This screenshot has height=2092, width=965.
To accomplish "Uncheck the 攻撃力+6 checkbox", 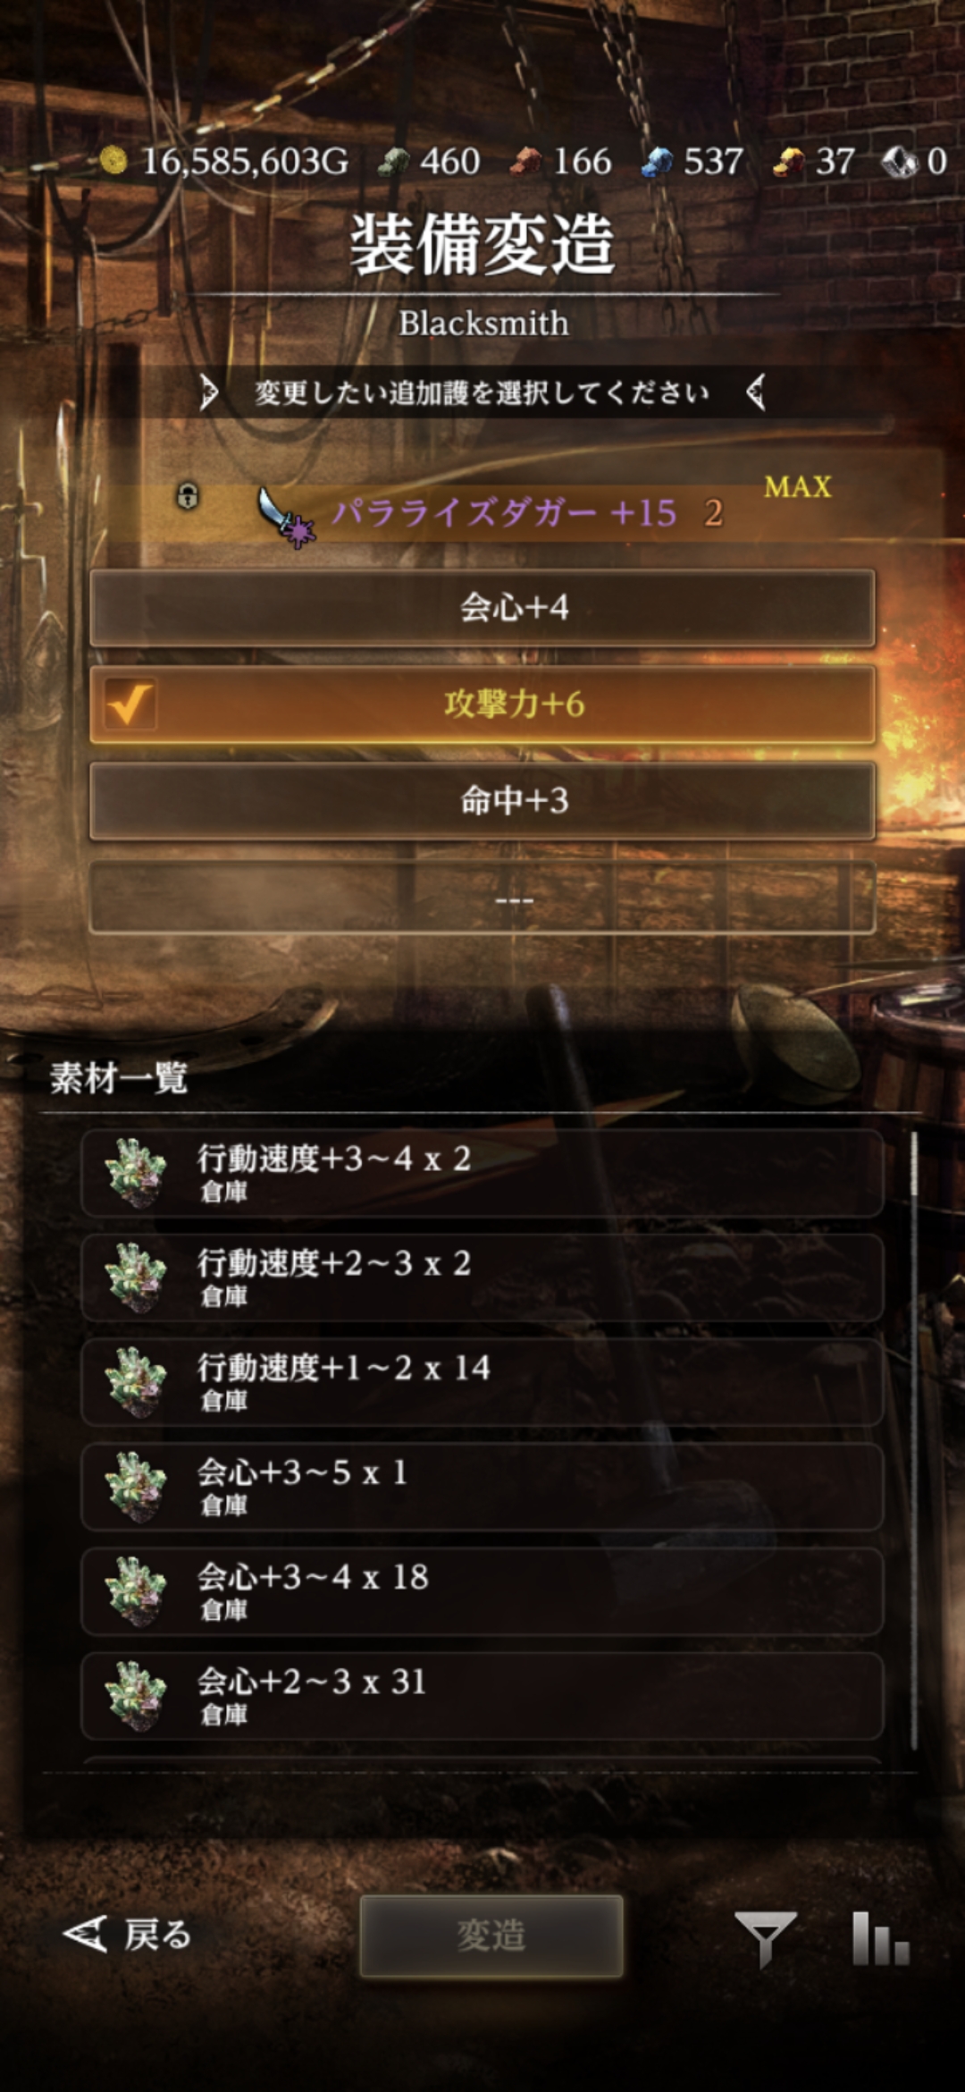I will pyautogui.click(x=130, y=704).
